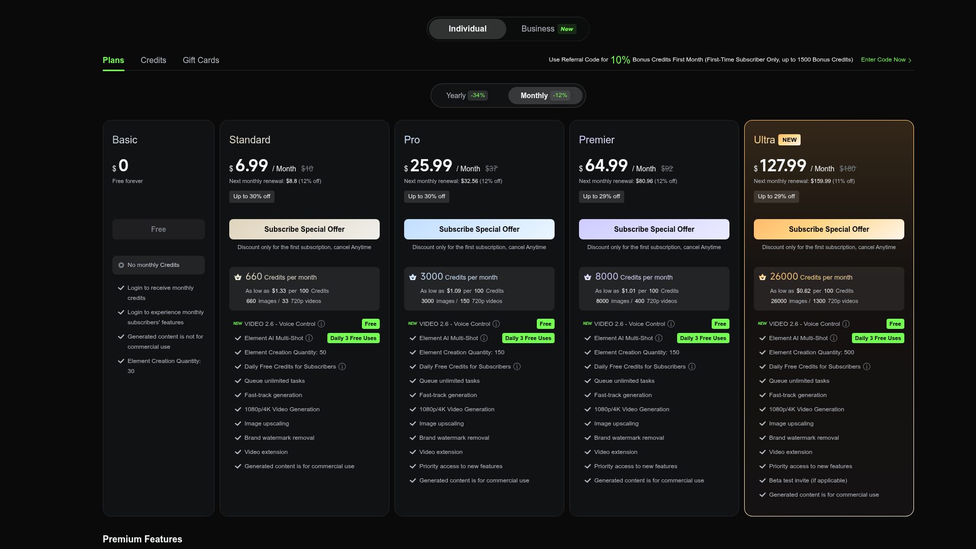Open the Credits tab
This screenshot has height=549, width=976.
tap(154, 60)
